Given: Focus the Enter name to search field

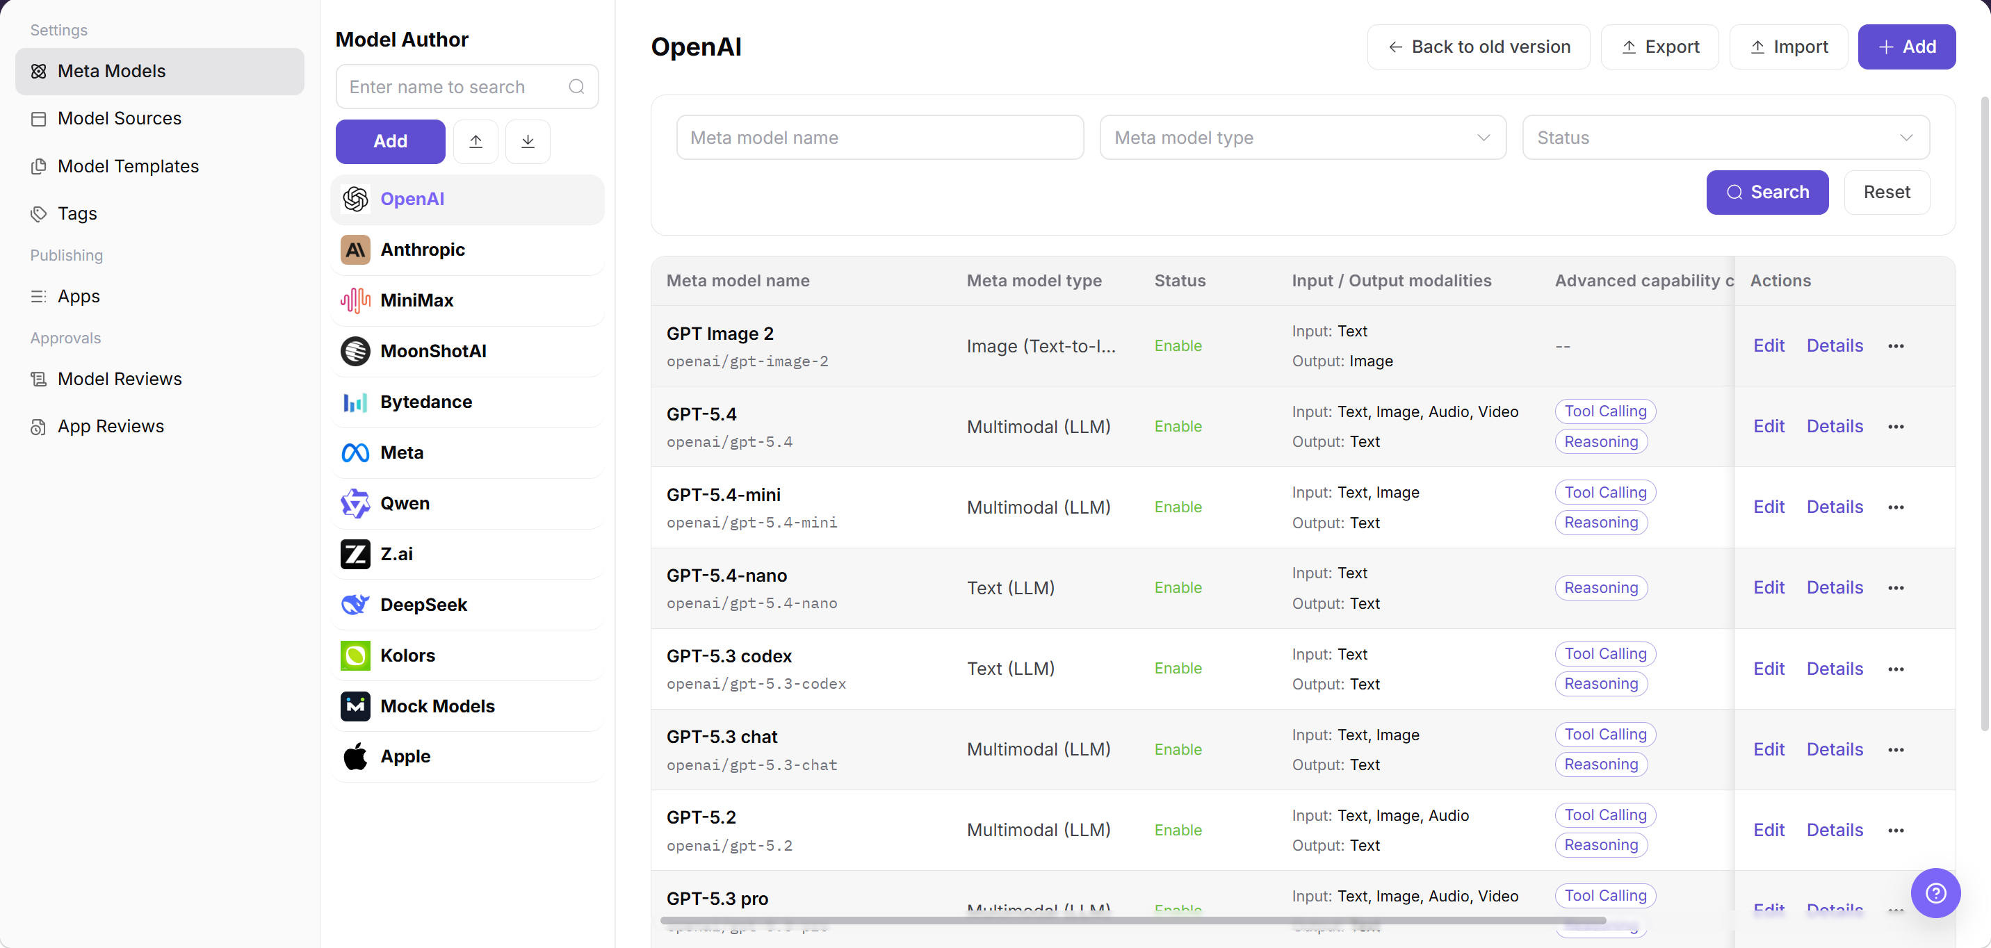Looking at the screenshot, I should 467,87.
